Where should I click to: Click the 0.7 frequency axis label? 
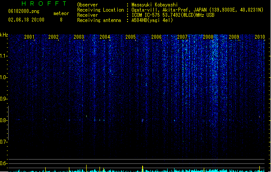(x=3, y=142)
